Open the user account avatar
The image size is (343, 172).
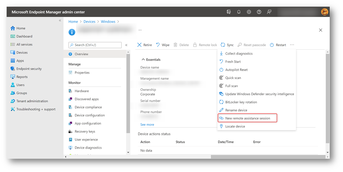tap(324, 12)
